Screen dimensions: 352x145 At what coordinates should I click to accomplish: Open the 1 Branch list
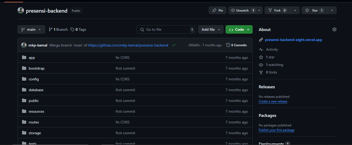[58, 29]
